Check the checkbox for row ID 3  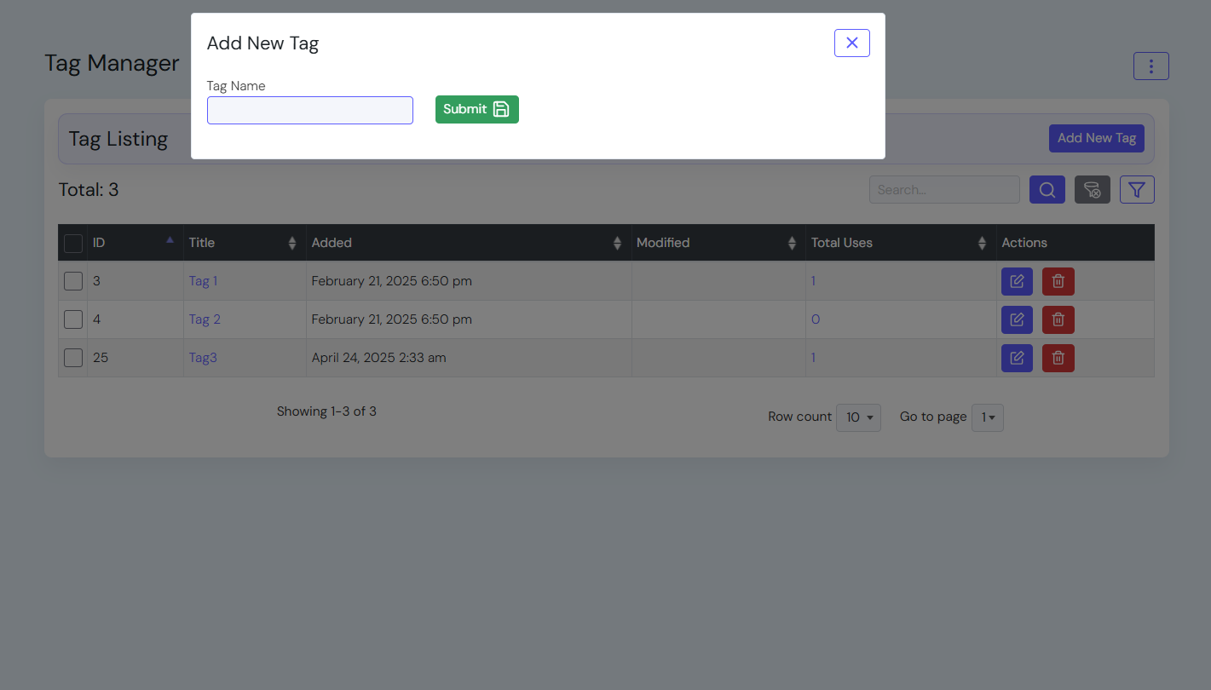point(73,281)
